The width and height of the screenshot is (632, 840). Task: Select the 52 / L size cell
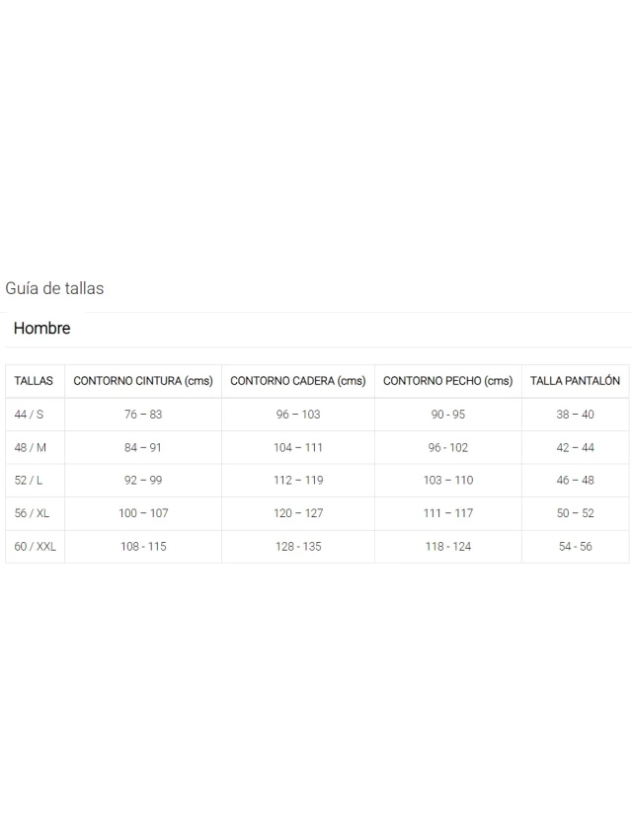click(x=29, y=481)
